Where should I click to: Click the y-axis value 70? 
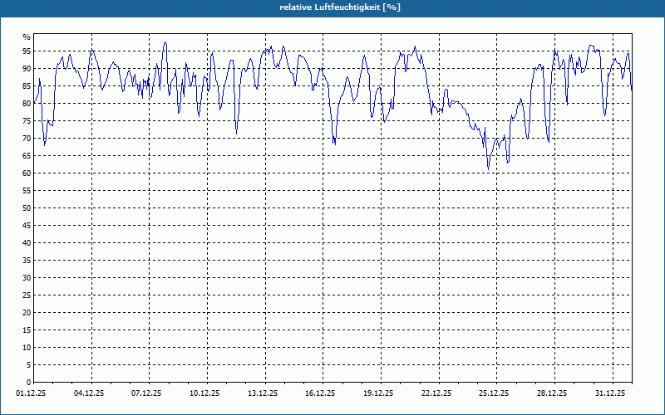(27, 138)
